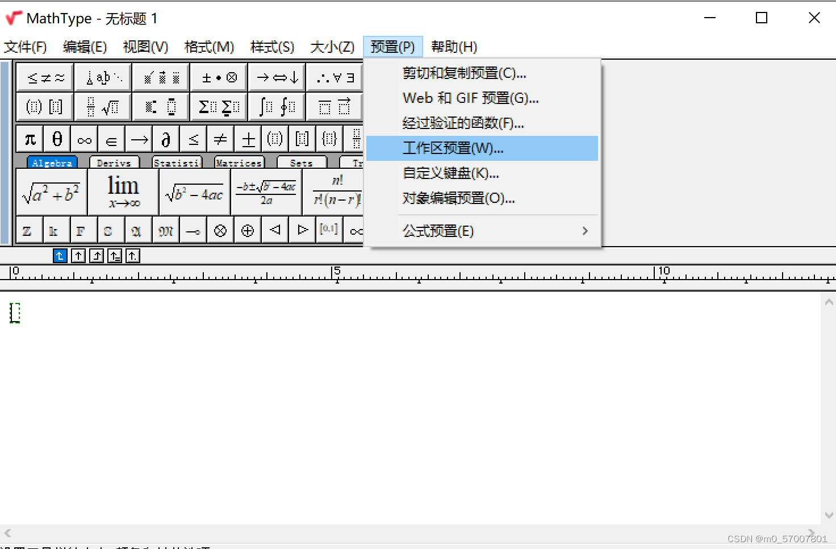This screenshot has height=549, width=836.
Task: Select the decimal-aligned tab stop
Action: coord(132,256)
